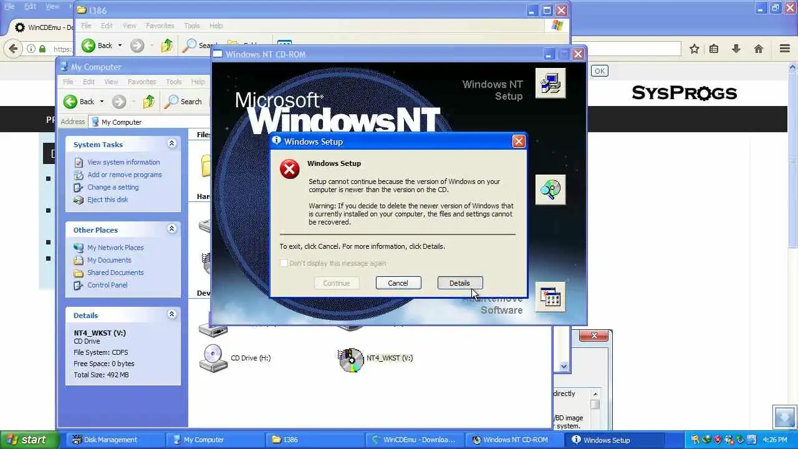Open Back history dropdown in I386 window
The width and height of the screenshot is (798, 449).
(x=120, y=46)
